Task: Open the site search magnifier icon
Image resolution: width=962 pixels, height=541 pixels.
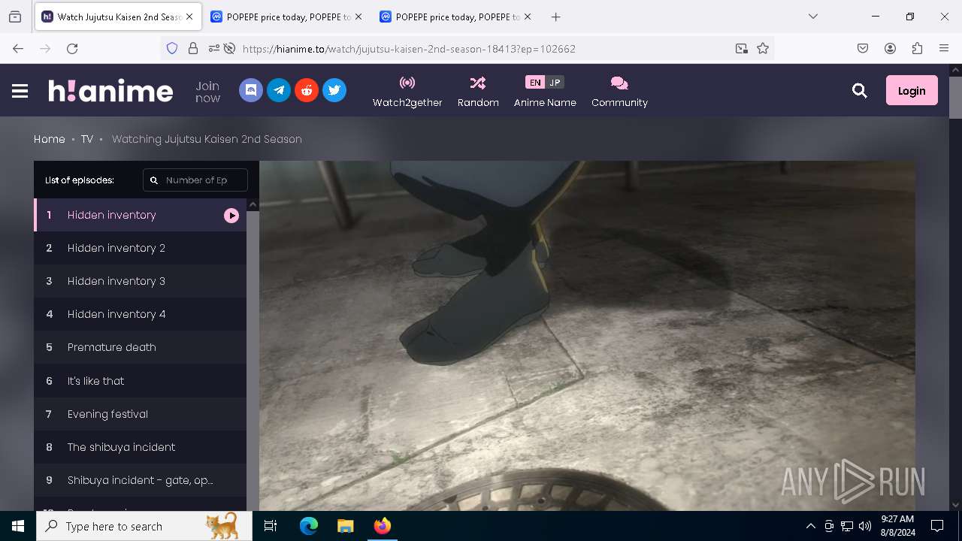Action: coord(860,91)
